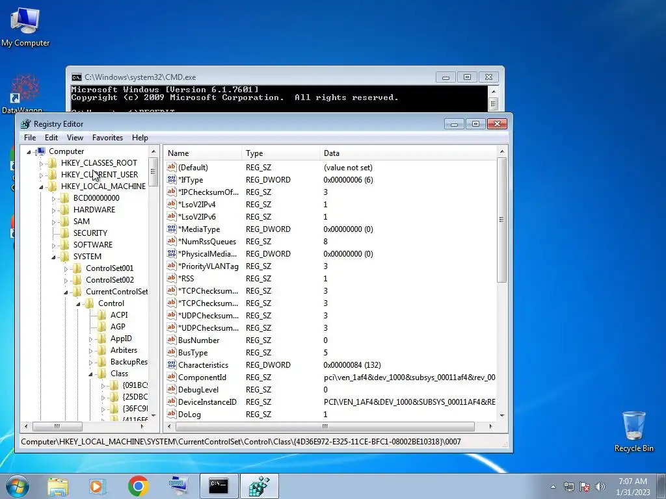
Task: Select the *NumRssQueues value
Action: tap(207, 242)
